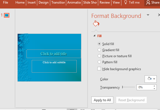
Task: Select Solid fill option
Action: point(106,44)
